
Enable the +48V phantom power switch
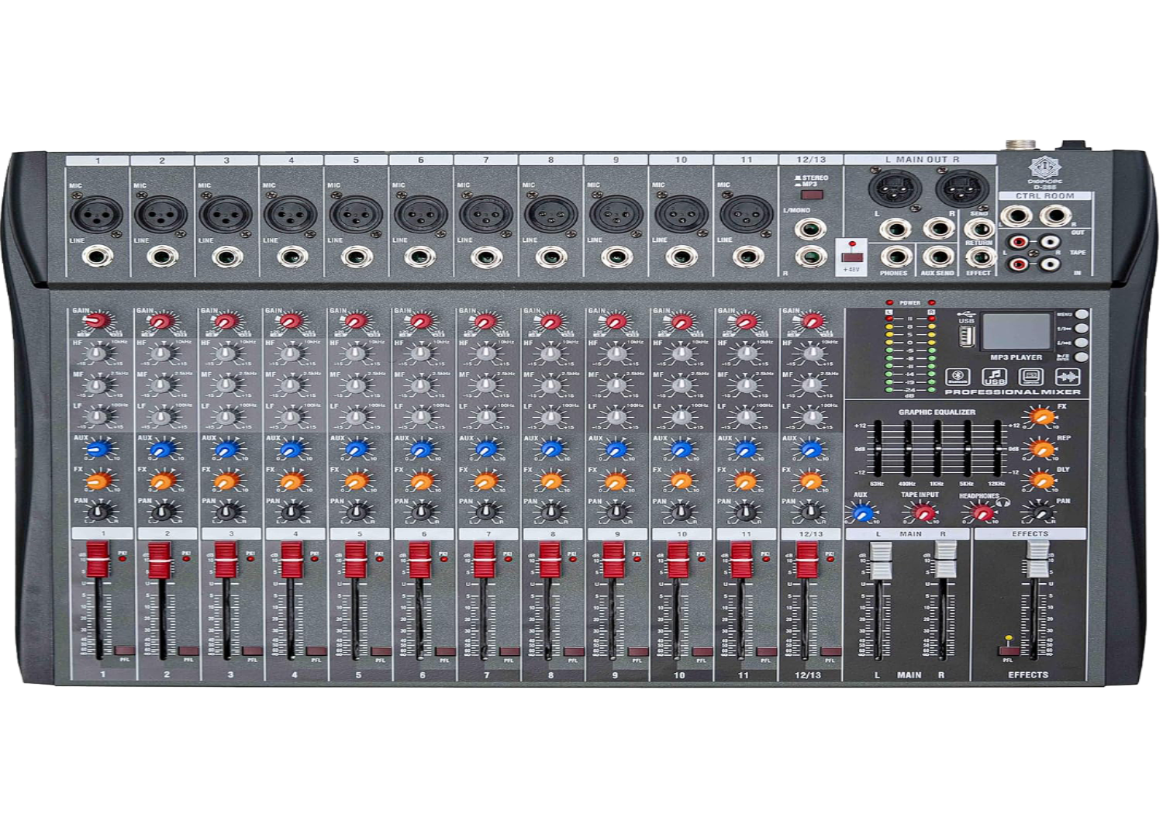point(851,257)
